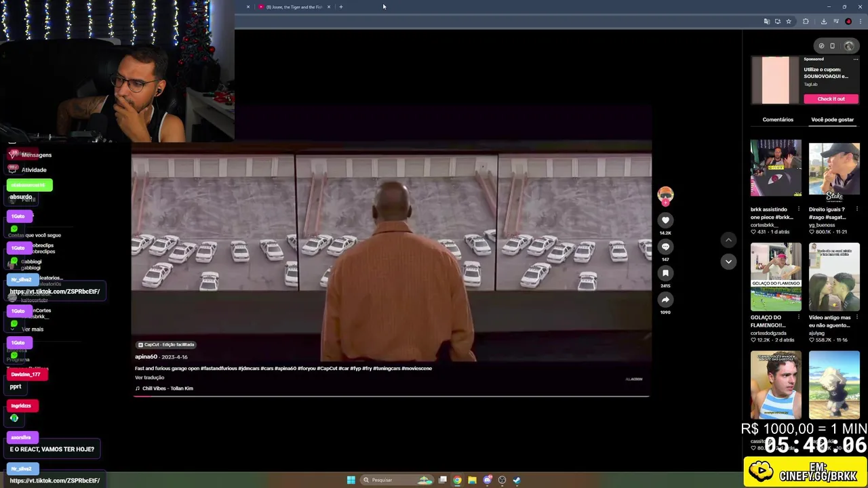Open the Chrome extensions puzzle icon

(806, 21)
